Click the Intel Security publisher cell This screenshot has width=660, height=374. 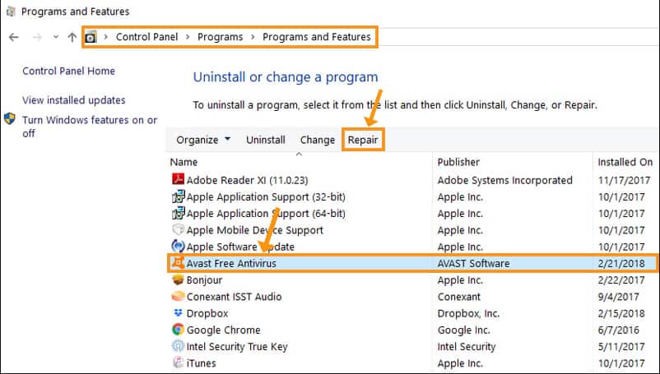click(467, 347)
